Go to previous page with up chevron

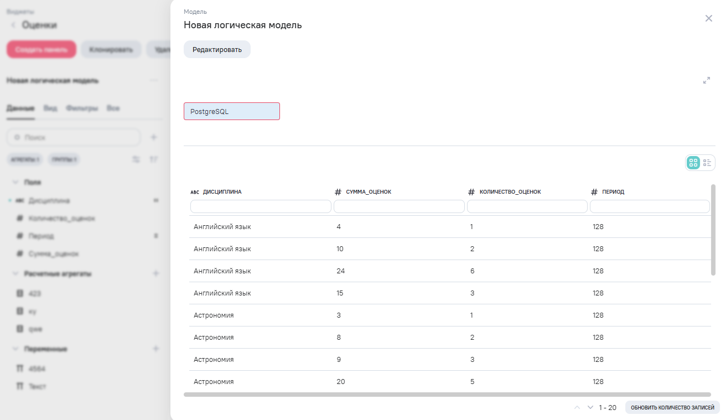point(577,407)
